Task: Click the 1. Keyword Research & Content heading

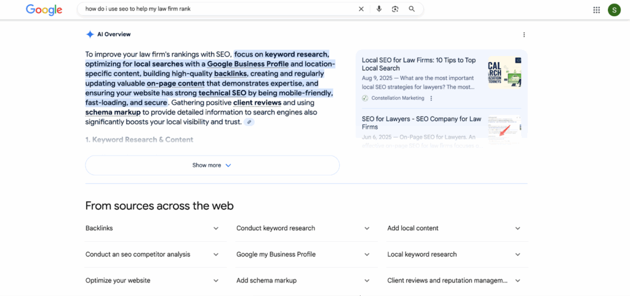Action: pyautogui.click(x=140, y=140)
